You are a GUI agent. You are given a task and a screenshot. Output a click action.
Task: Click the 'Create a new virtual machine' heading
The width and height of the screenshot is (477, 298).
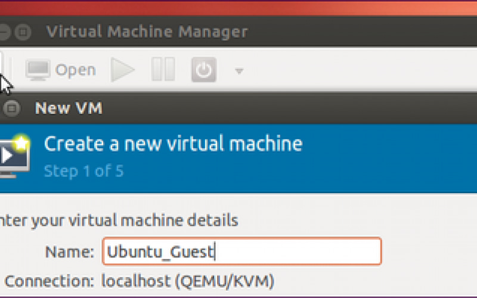(x=174, y=144)
